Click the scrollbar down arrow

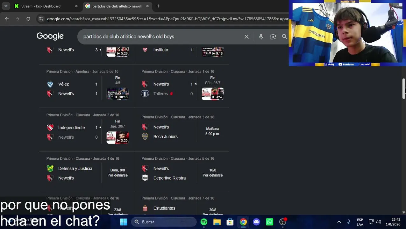pos(404,212)
